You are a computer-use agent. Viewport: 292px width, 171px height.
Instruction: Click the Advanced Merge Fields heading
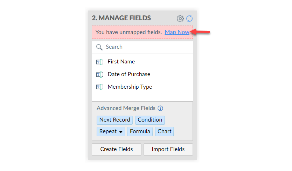[x=126, y=108]
